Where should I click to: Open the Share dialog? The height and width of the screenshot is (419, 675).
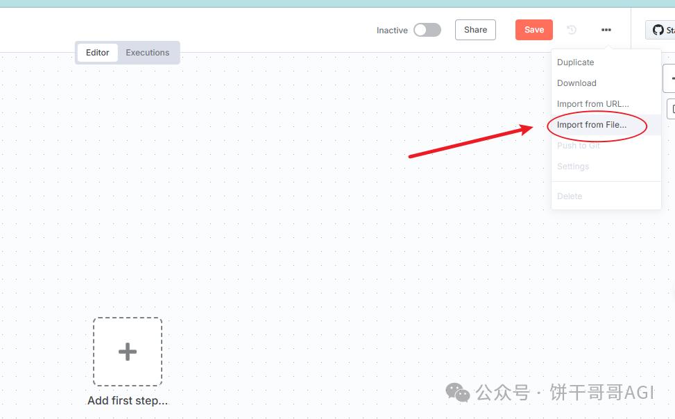point(475,30)
